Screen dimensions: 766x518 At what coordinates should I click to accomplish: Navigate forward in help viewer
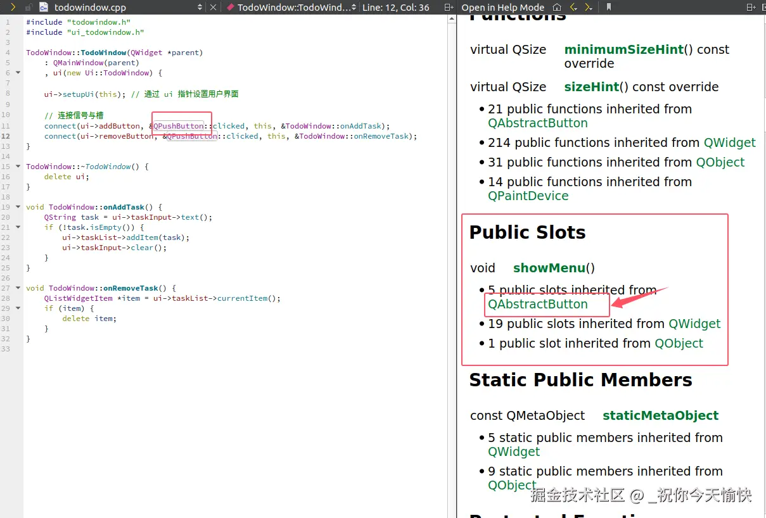tap(589, 7)
